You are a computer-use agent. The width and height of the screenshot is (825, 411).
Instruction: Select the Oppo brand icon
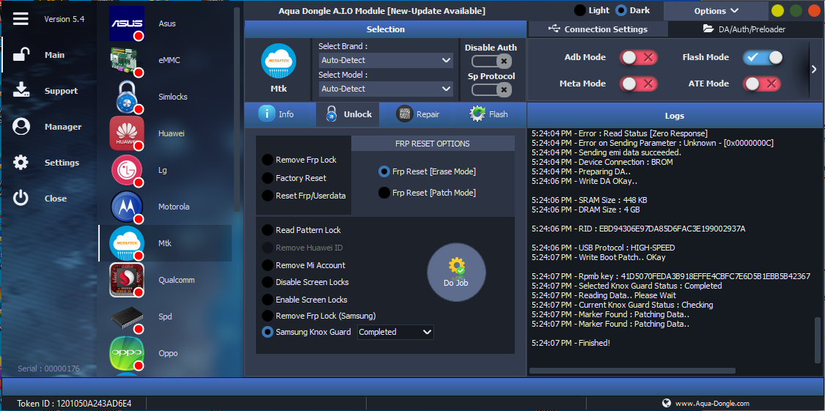(127, 353)
